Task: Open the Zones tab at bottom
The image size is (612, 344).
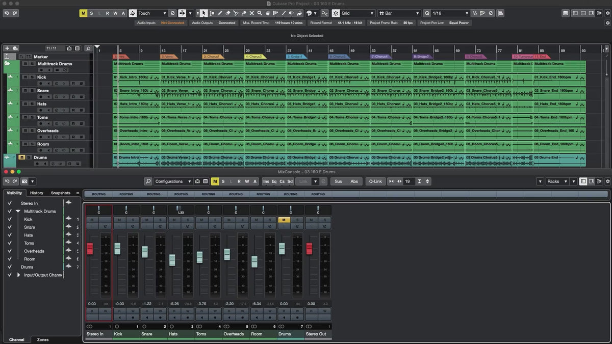Action: (43, 339)
